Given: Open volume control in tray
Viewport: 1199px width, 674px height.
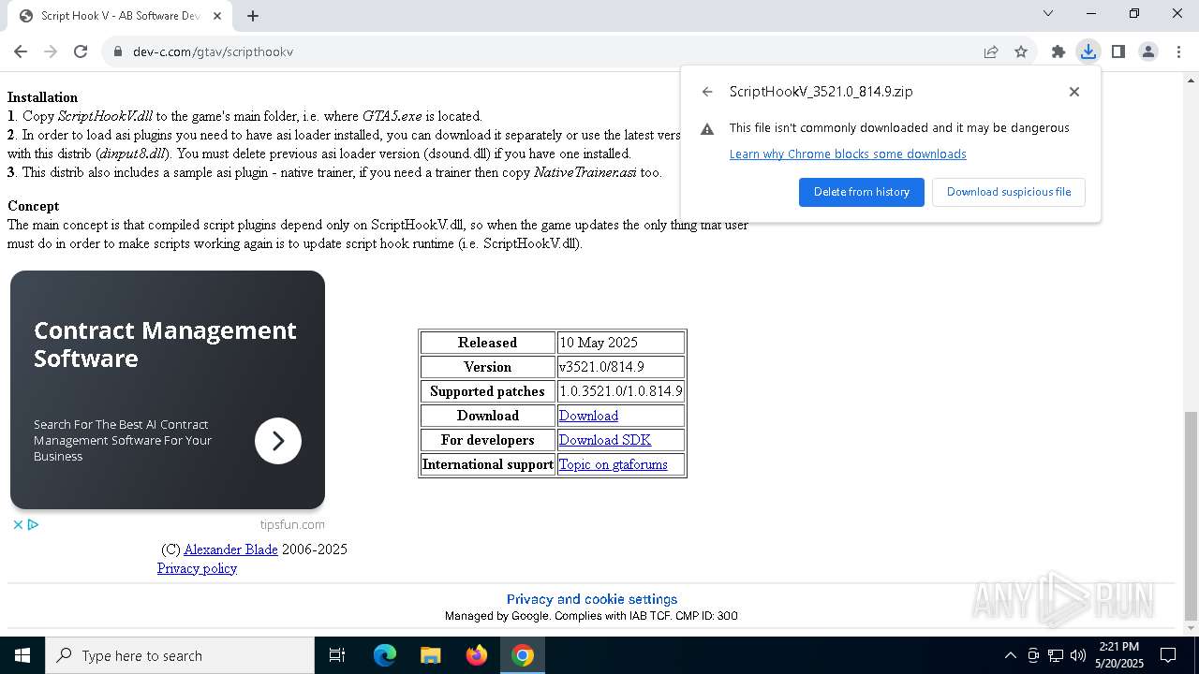Looking at the screenshot, I should tap(1078, 655).
